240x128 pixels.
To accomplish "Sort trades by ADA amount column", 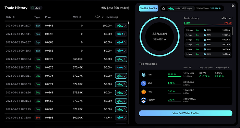I will 99,17.
